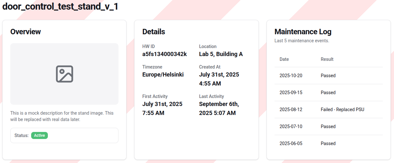Screen dimensions: 394x163
Task: Click the green Active status badge
Action: [x=39, y=135]
